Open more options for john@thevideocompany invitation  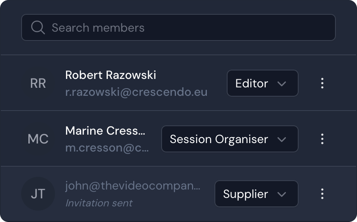pyautogui.click(x=322, y=194)
